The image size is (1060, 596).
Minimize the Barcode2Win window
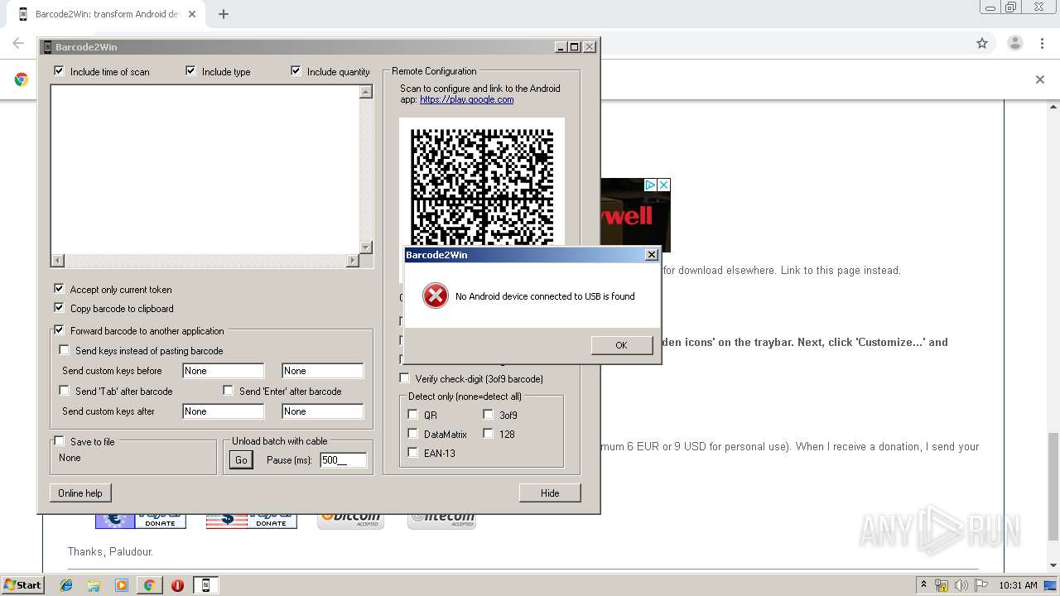click(x=561, y=47)
